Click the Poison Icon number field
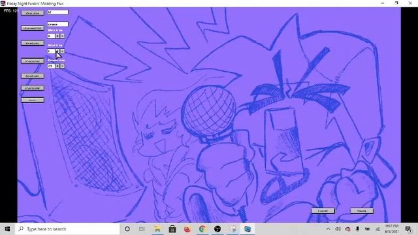Image resolution: width=418 pixels, height=235 pixels. point(51,66)
